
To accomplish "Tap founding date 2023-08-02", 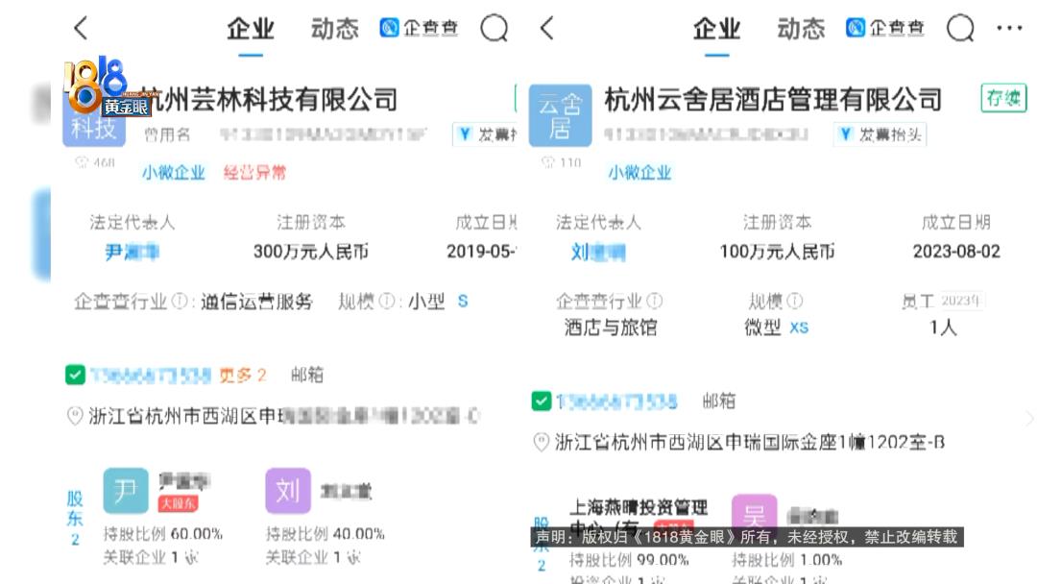I will (x=956, y=252).
